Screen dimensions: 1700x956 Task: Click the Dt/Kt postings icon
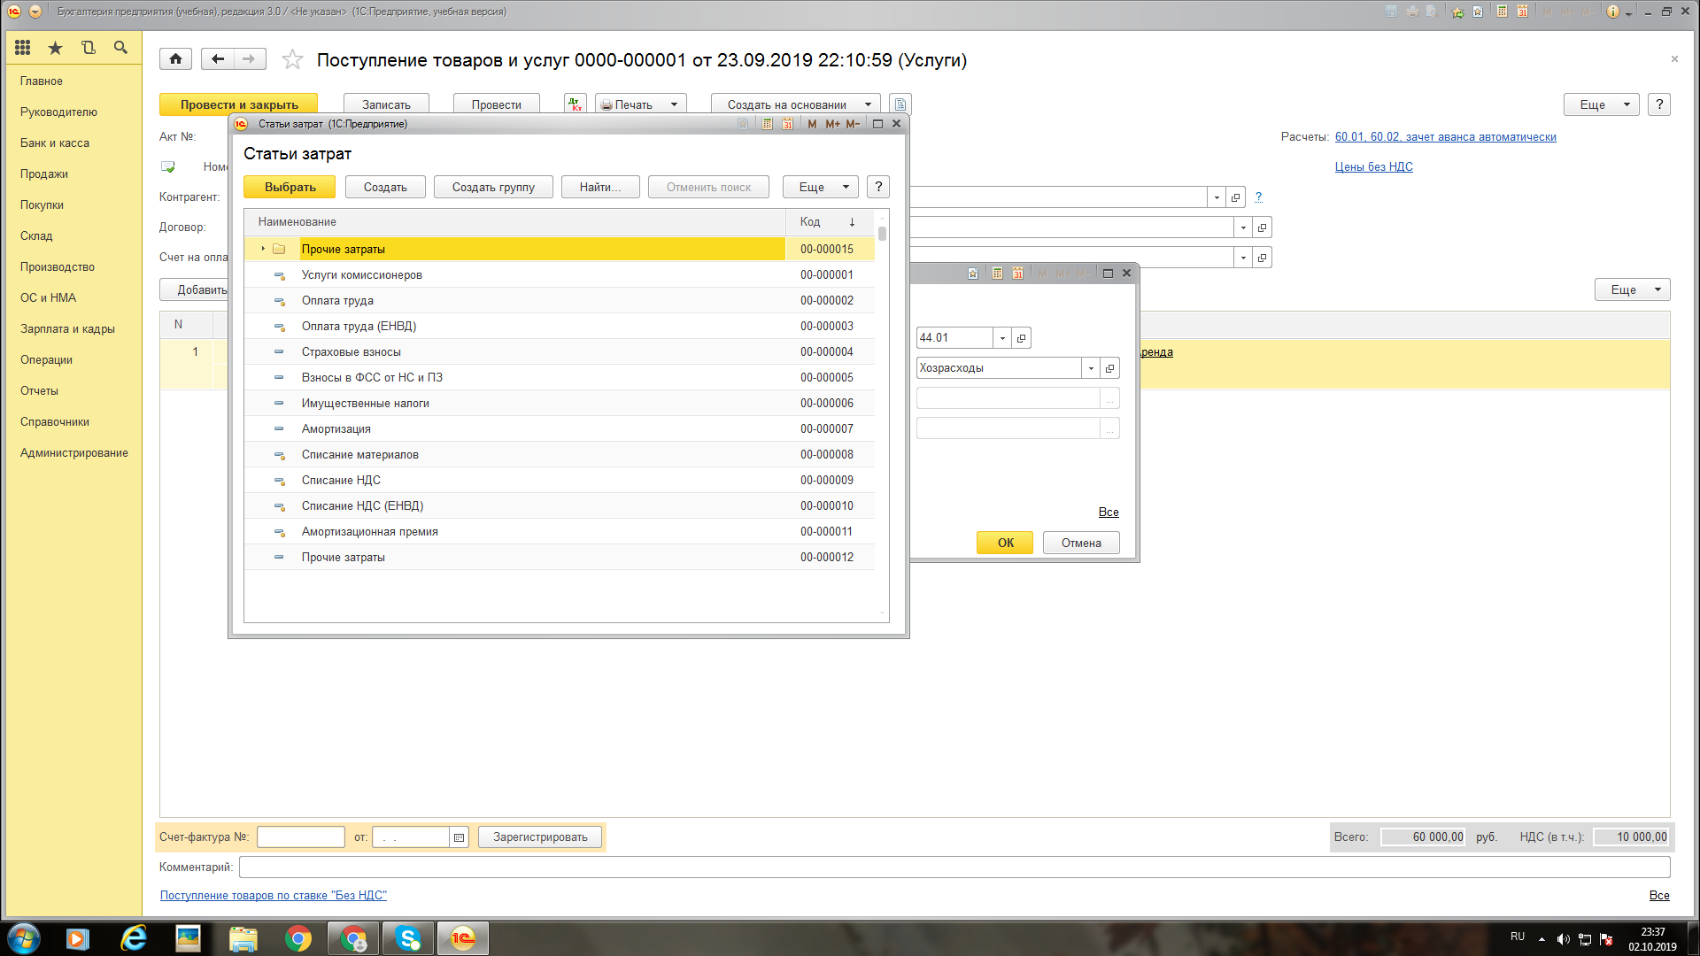tap(576, 104)
